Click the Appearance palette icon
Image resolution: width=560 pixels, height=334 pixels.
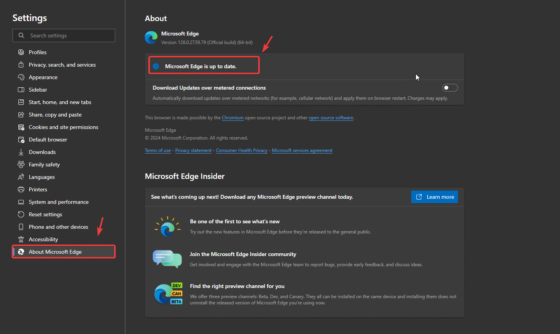(21, 77)
